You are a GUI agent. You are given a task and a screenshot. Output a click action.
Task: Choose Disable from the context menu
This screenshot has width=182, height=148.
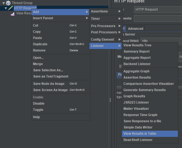60,104
